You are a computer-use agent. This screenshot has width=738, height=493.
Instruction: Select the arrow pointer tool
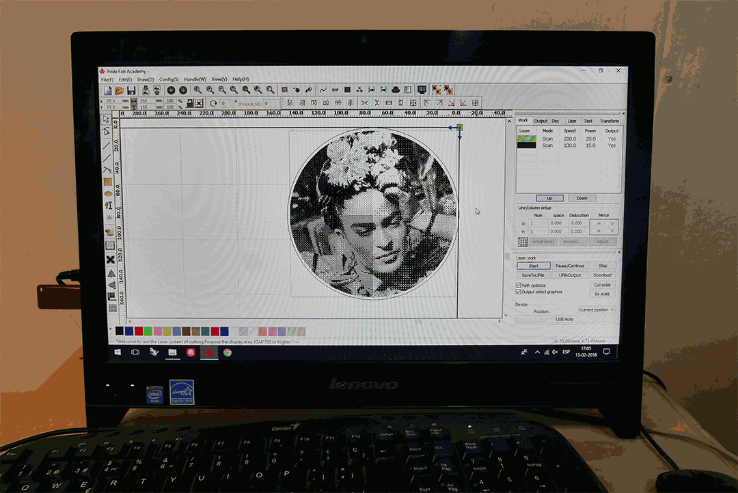click(x=106, y=119)
